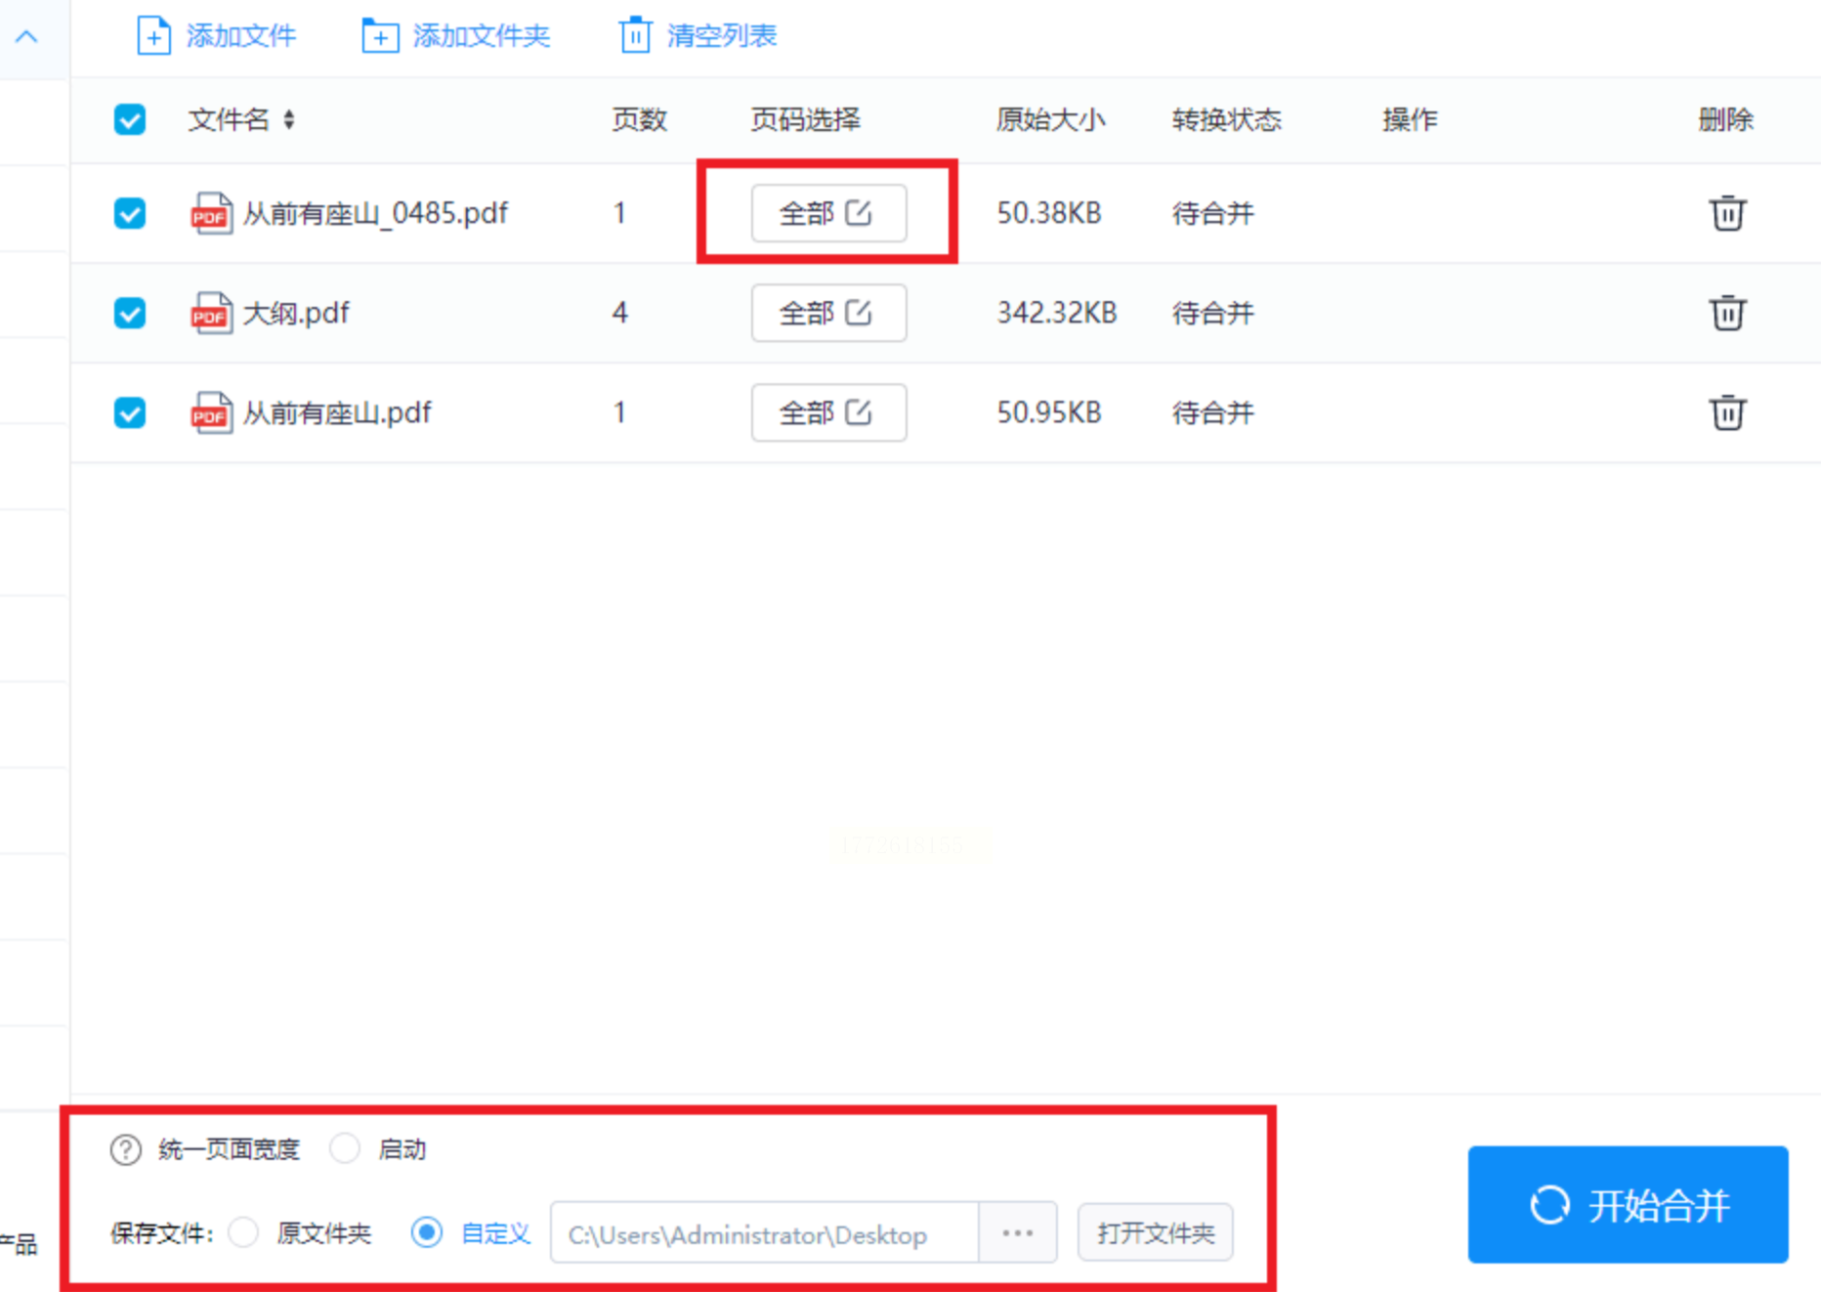Choose the 自定义 save location radio
Viewport: 1821px width, 1292px height.
pos(427,1232)
